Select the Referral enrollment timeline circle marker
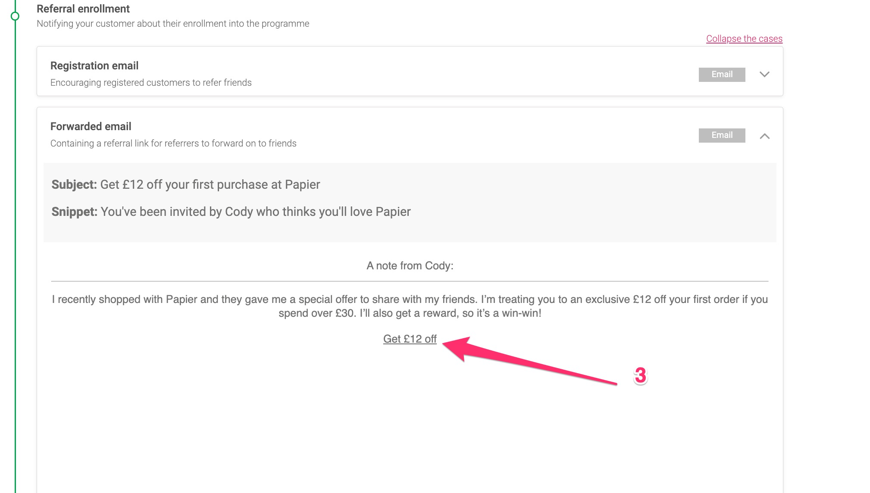Viewport: 870px width, 493px height. click(15, 16)
